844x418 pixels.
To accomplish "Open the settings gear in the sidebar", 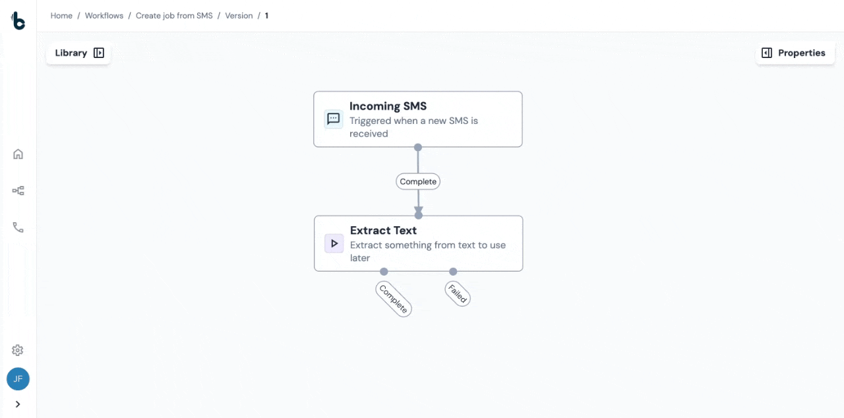I will click(18, 350).
